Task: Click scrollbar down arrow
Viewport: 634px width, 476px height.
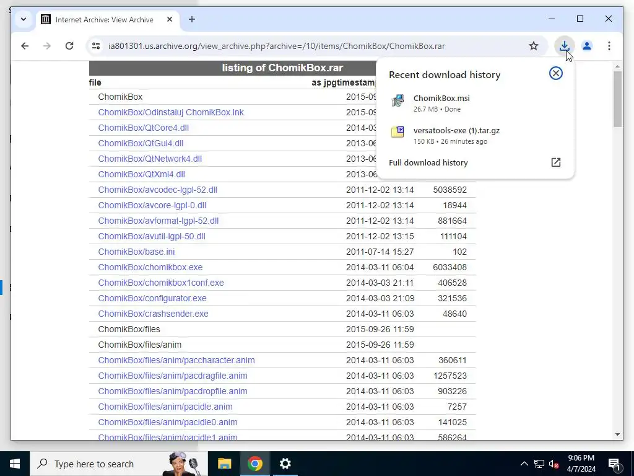Action: (617, 434)
